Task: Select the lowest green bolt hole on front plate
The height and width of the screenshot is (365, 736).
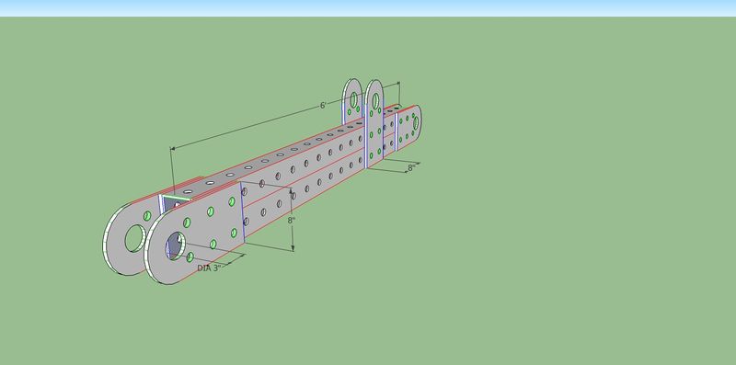Action: click(190, 257)
